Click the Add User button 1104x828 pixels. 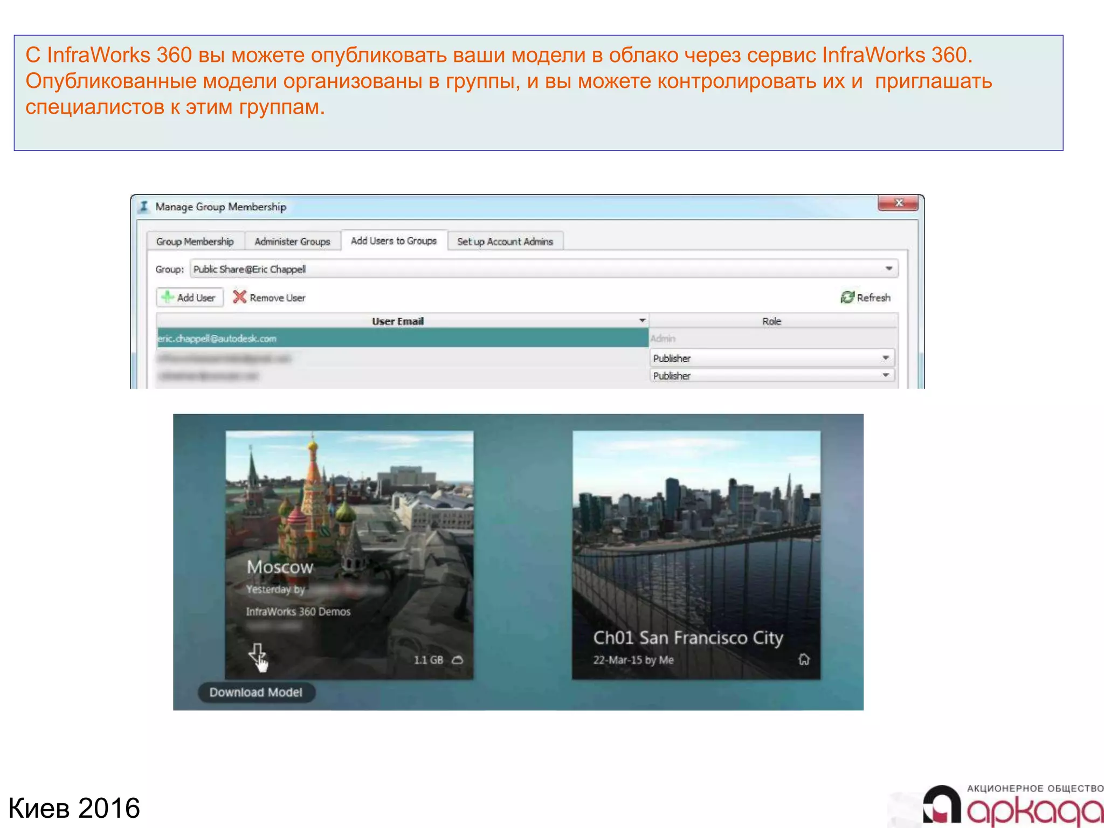pyautogui.click(x=190, y=298)
